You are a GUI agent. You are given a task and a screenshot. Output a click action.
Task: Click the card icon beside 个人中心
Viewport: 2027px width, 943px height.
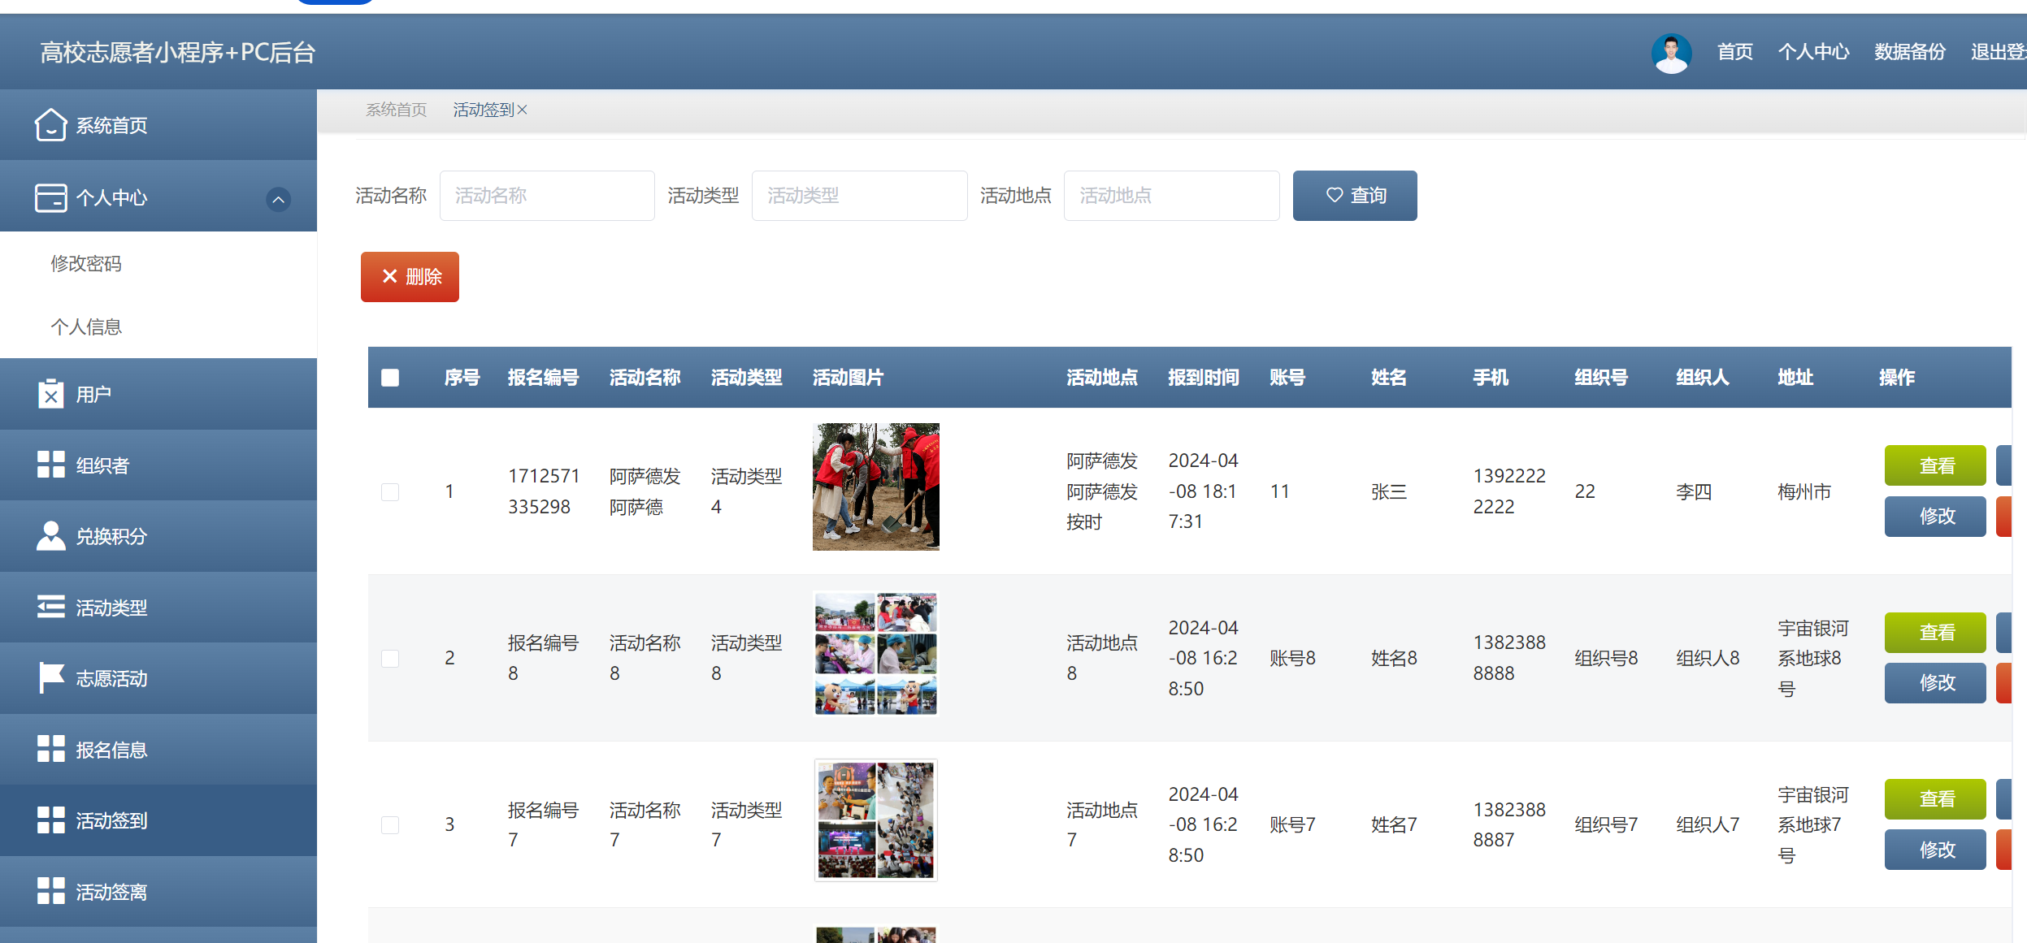50,197
